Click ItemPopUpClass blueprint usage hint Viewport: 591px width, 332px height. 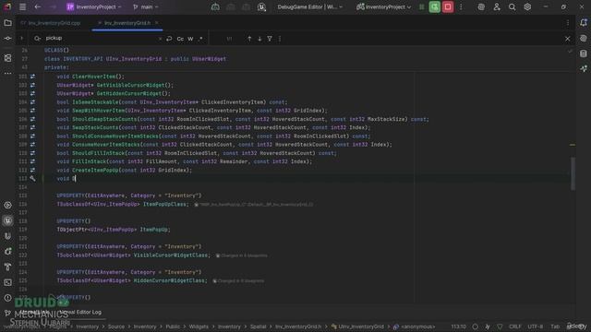(x=254, y=205)
